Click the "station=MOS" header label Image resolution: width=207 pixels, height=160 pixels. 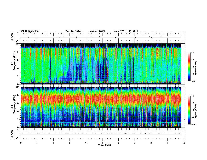pyautogui.click(x=97, y=31)
